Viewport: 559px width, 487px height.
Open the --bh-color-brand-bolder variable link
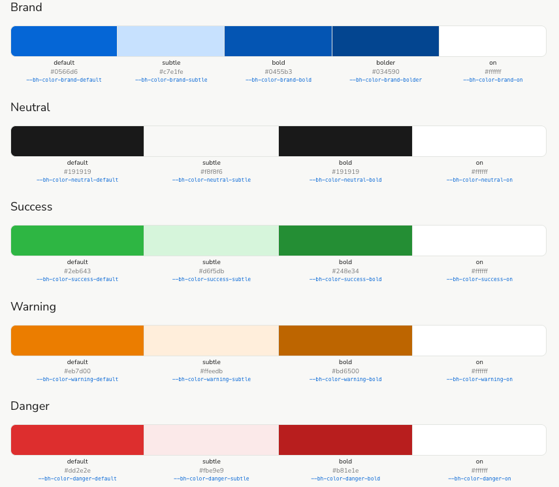[386, 80]
